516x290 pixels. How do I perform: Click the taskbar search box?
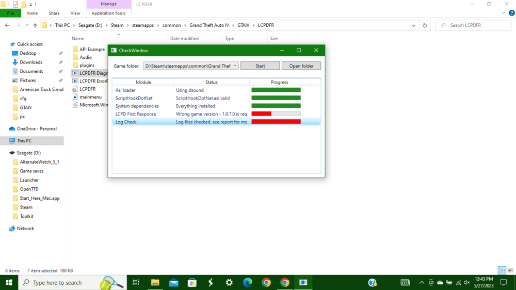(x=72, y=282)
